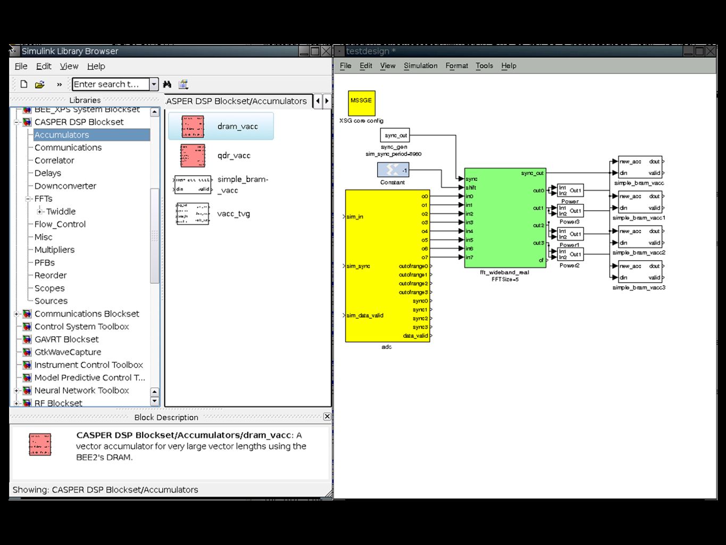
Task: Click the binoculars search icon
Action: click(167, 84)
